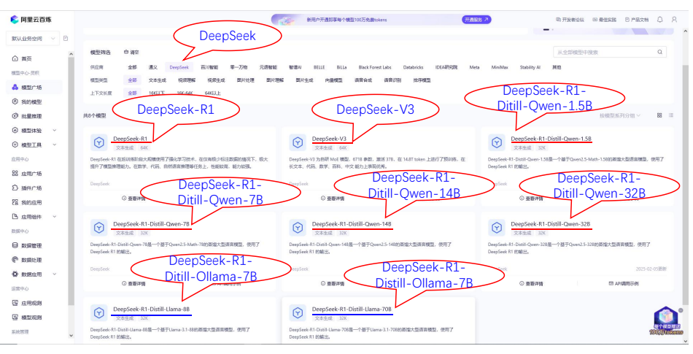The image size is (693, 354).
Task: Switch to list view of models
Action: click(671, 115)
